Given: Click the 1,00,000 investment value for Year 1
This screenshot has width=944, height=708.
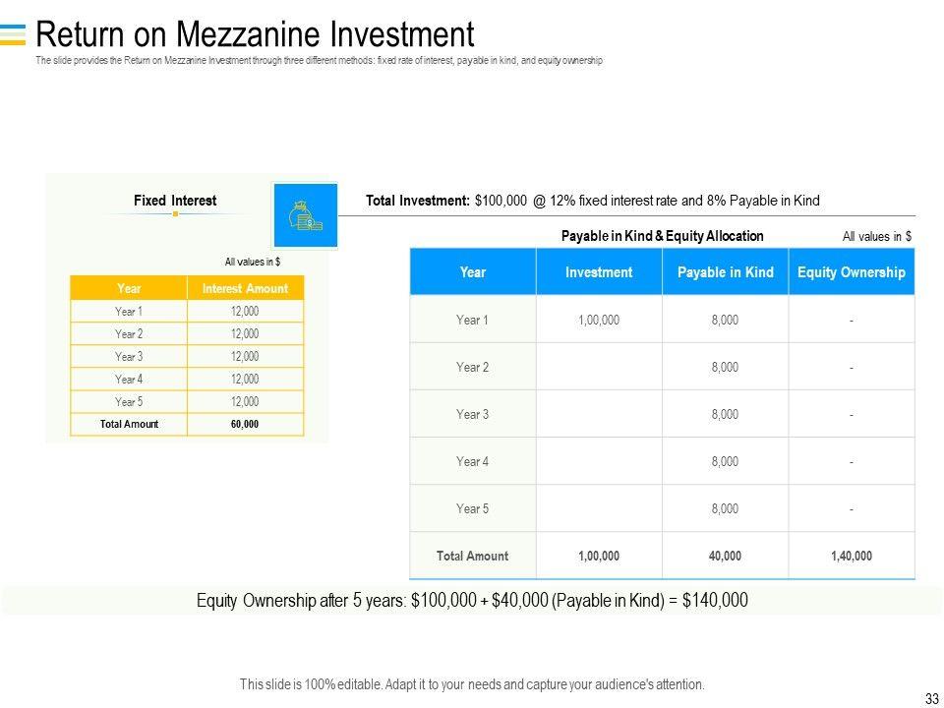Looking at the screenshot, I should (599, 320).
